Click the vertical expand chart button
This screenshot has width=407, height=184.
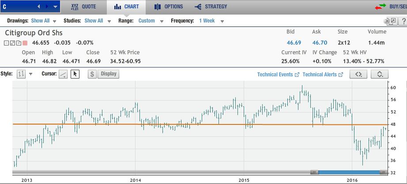(380, 74)
